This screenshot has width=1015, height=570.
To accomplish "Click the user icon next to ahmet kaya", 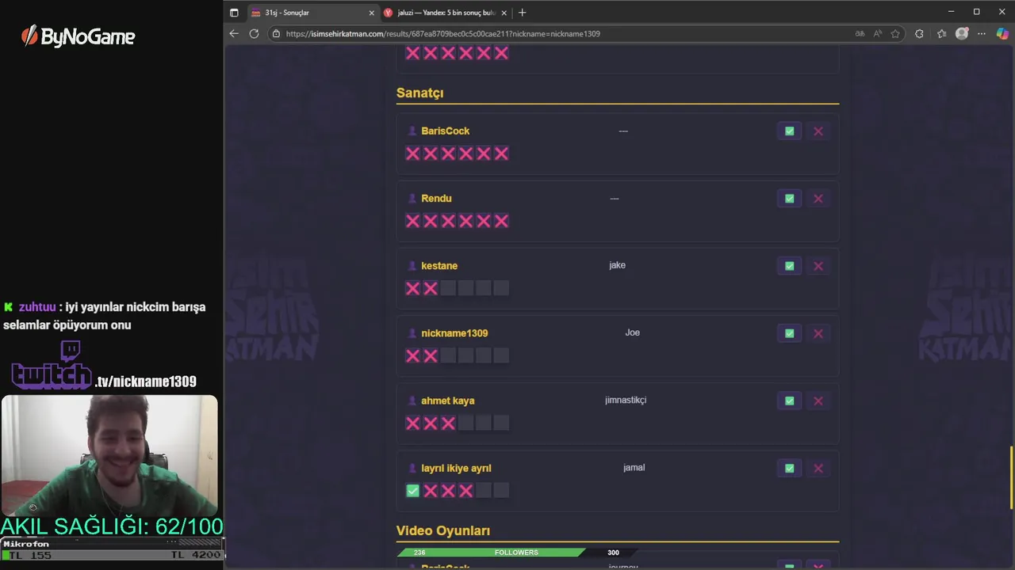I will pyautogui.click(x=412, y=400).
